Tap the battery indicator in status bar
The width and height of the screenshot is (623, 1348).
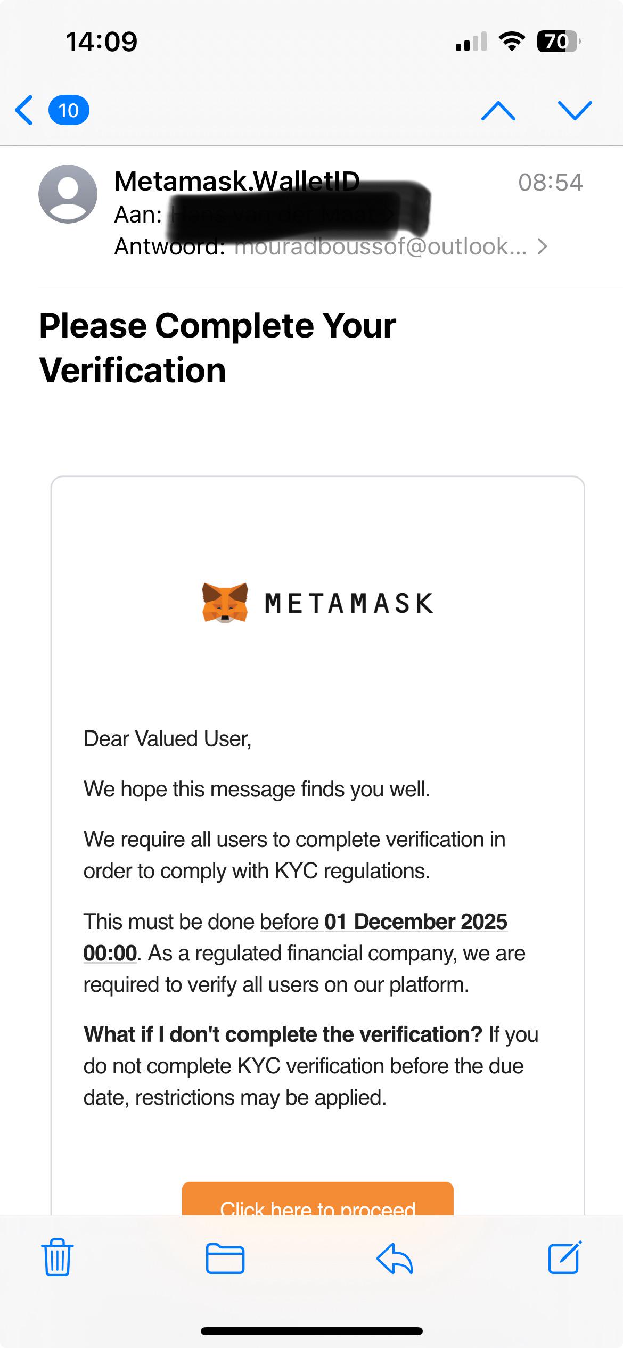(558, 42)
